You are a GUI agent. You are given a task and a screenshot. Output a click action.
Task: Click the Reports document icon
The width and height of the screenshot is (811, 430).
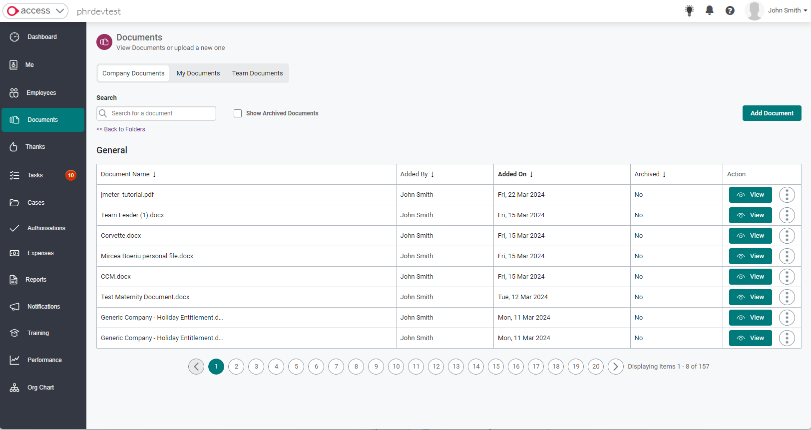coord(14,280)
